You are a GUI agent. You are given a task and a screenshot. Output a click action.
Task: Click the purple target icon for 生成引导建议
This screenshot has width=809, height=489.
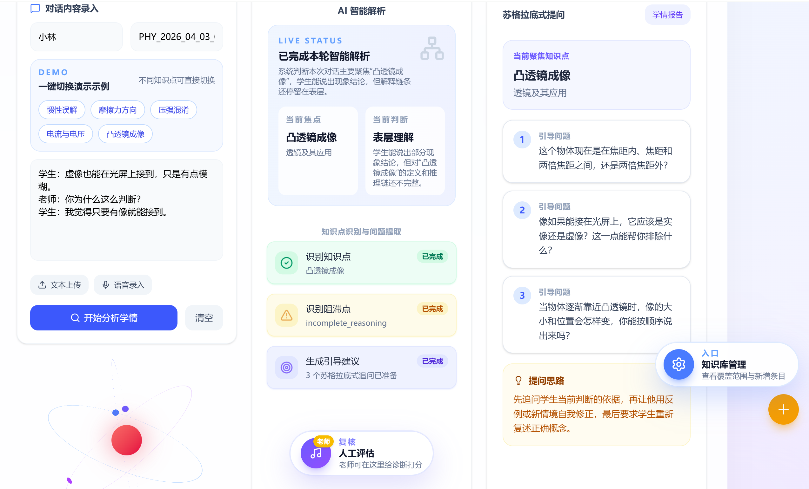[x=287, y=368]
